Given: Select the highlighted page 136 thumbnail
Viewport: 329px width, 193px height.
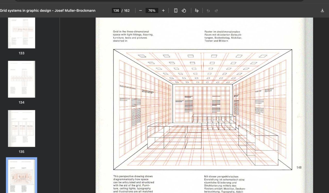Looking at the screenshot, I should [x=22, y=176].
